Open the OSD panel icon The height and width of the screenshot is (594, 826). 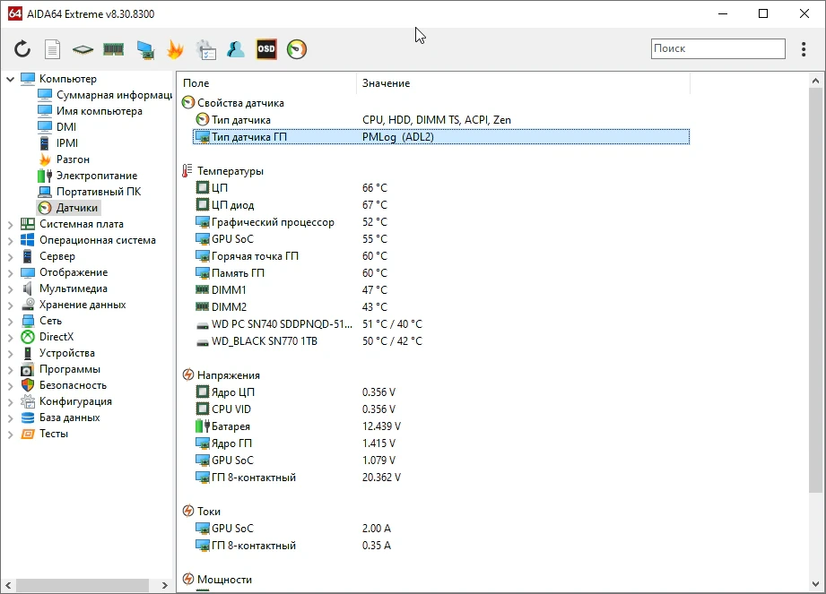click(266, 49)
